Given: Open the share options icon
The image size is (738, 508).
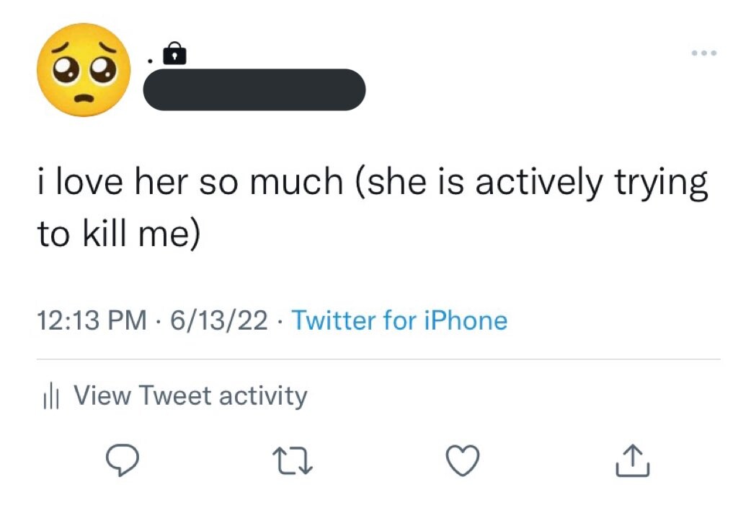Looking at the screenshot, I should click(x=632, y=461).
